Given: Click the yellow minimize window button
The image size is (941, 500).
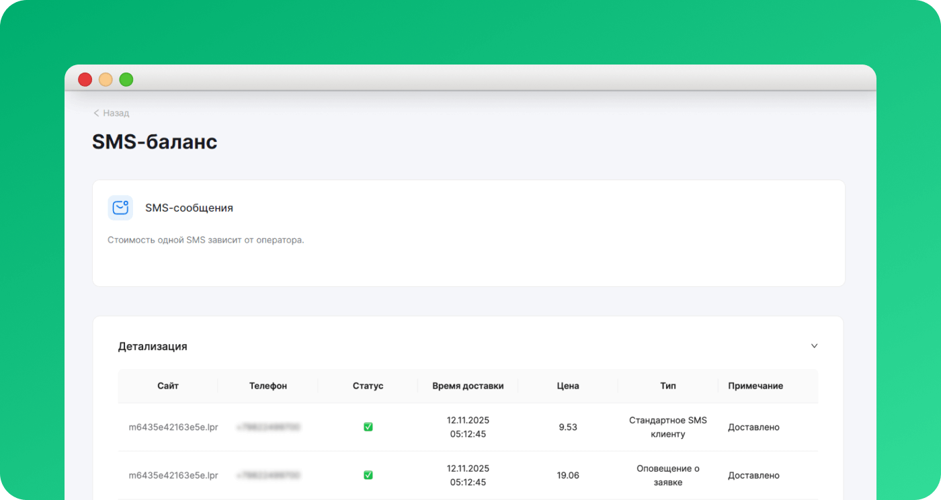Looking at the screenshot, I should [106, 79].
